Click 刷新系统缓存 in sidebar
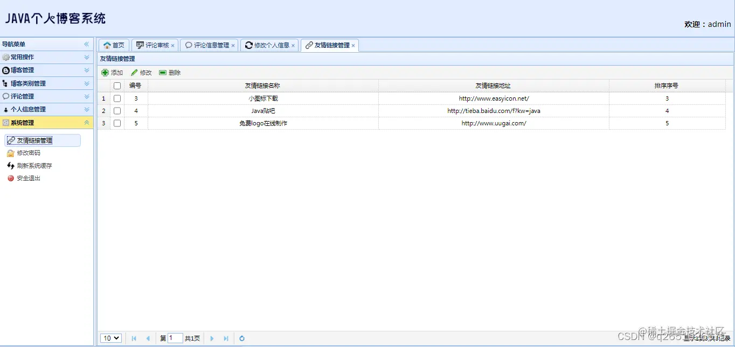The height and width of the screenshot is (347, 735). pos(34,166)
